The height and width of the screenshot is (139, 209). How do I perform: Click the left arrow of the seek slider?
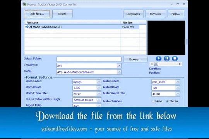click(152, 64)
